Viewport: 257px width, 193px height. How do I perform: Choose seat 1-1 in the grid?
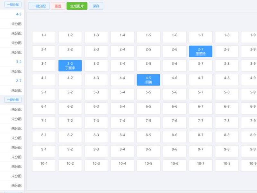point(44,37)
